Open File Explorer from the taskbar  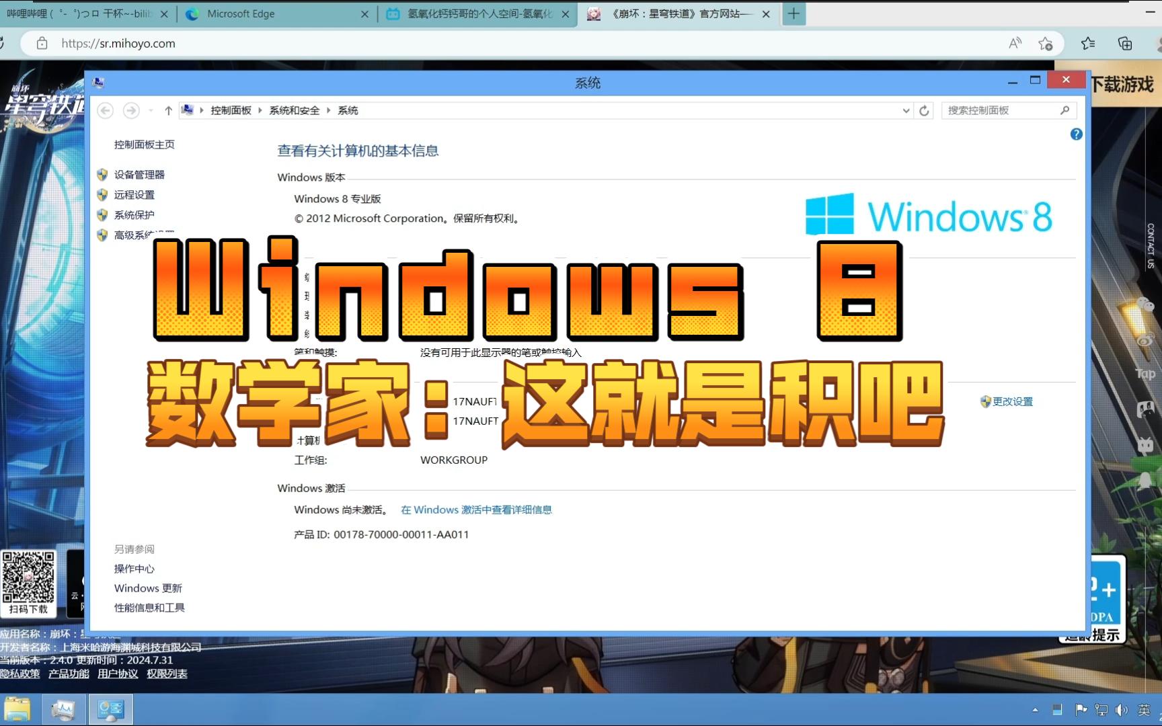pos(17,710)
